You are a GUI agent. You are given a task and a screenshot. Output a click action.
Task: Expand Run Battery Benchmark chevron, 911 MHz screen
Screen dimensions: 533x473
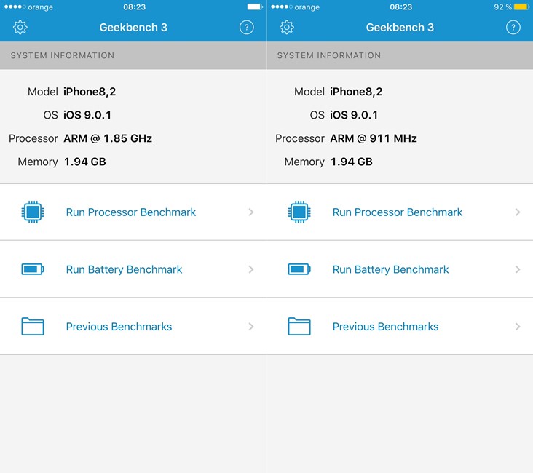pos(518,269)
